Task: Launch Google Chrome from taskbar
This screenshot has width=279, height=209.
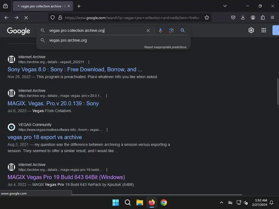Action: tap(164, 202)
